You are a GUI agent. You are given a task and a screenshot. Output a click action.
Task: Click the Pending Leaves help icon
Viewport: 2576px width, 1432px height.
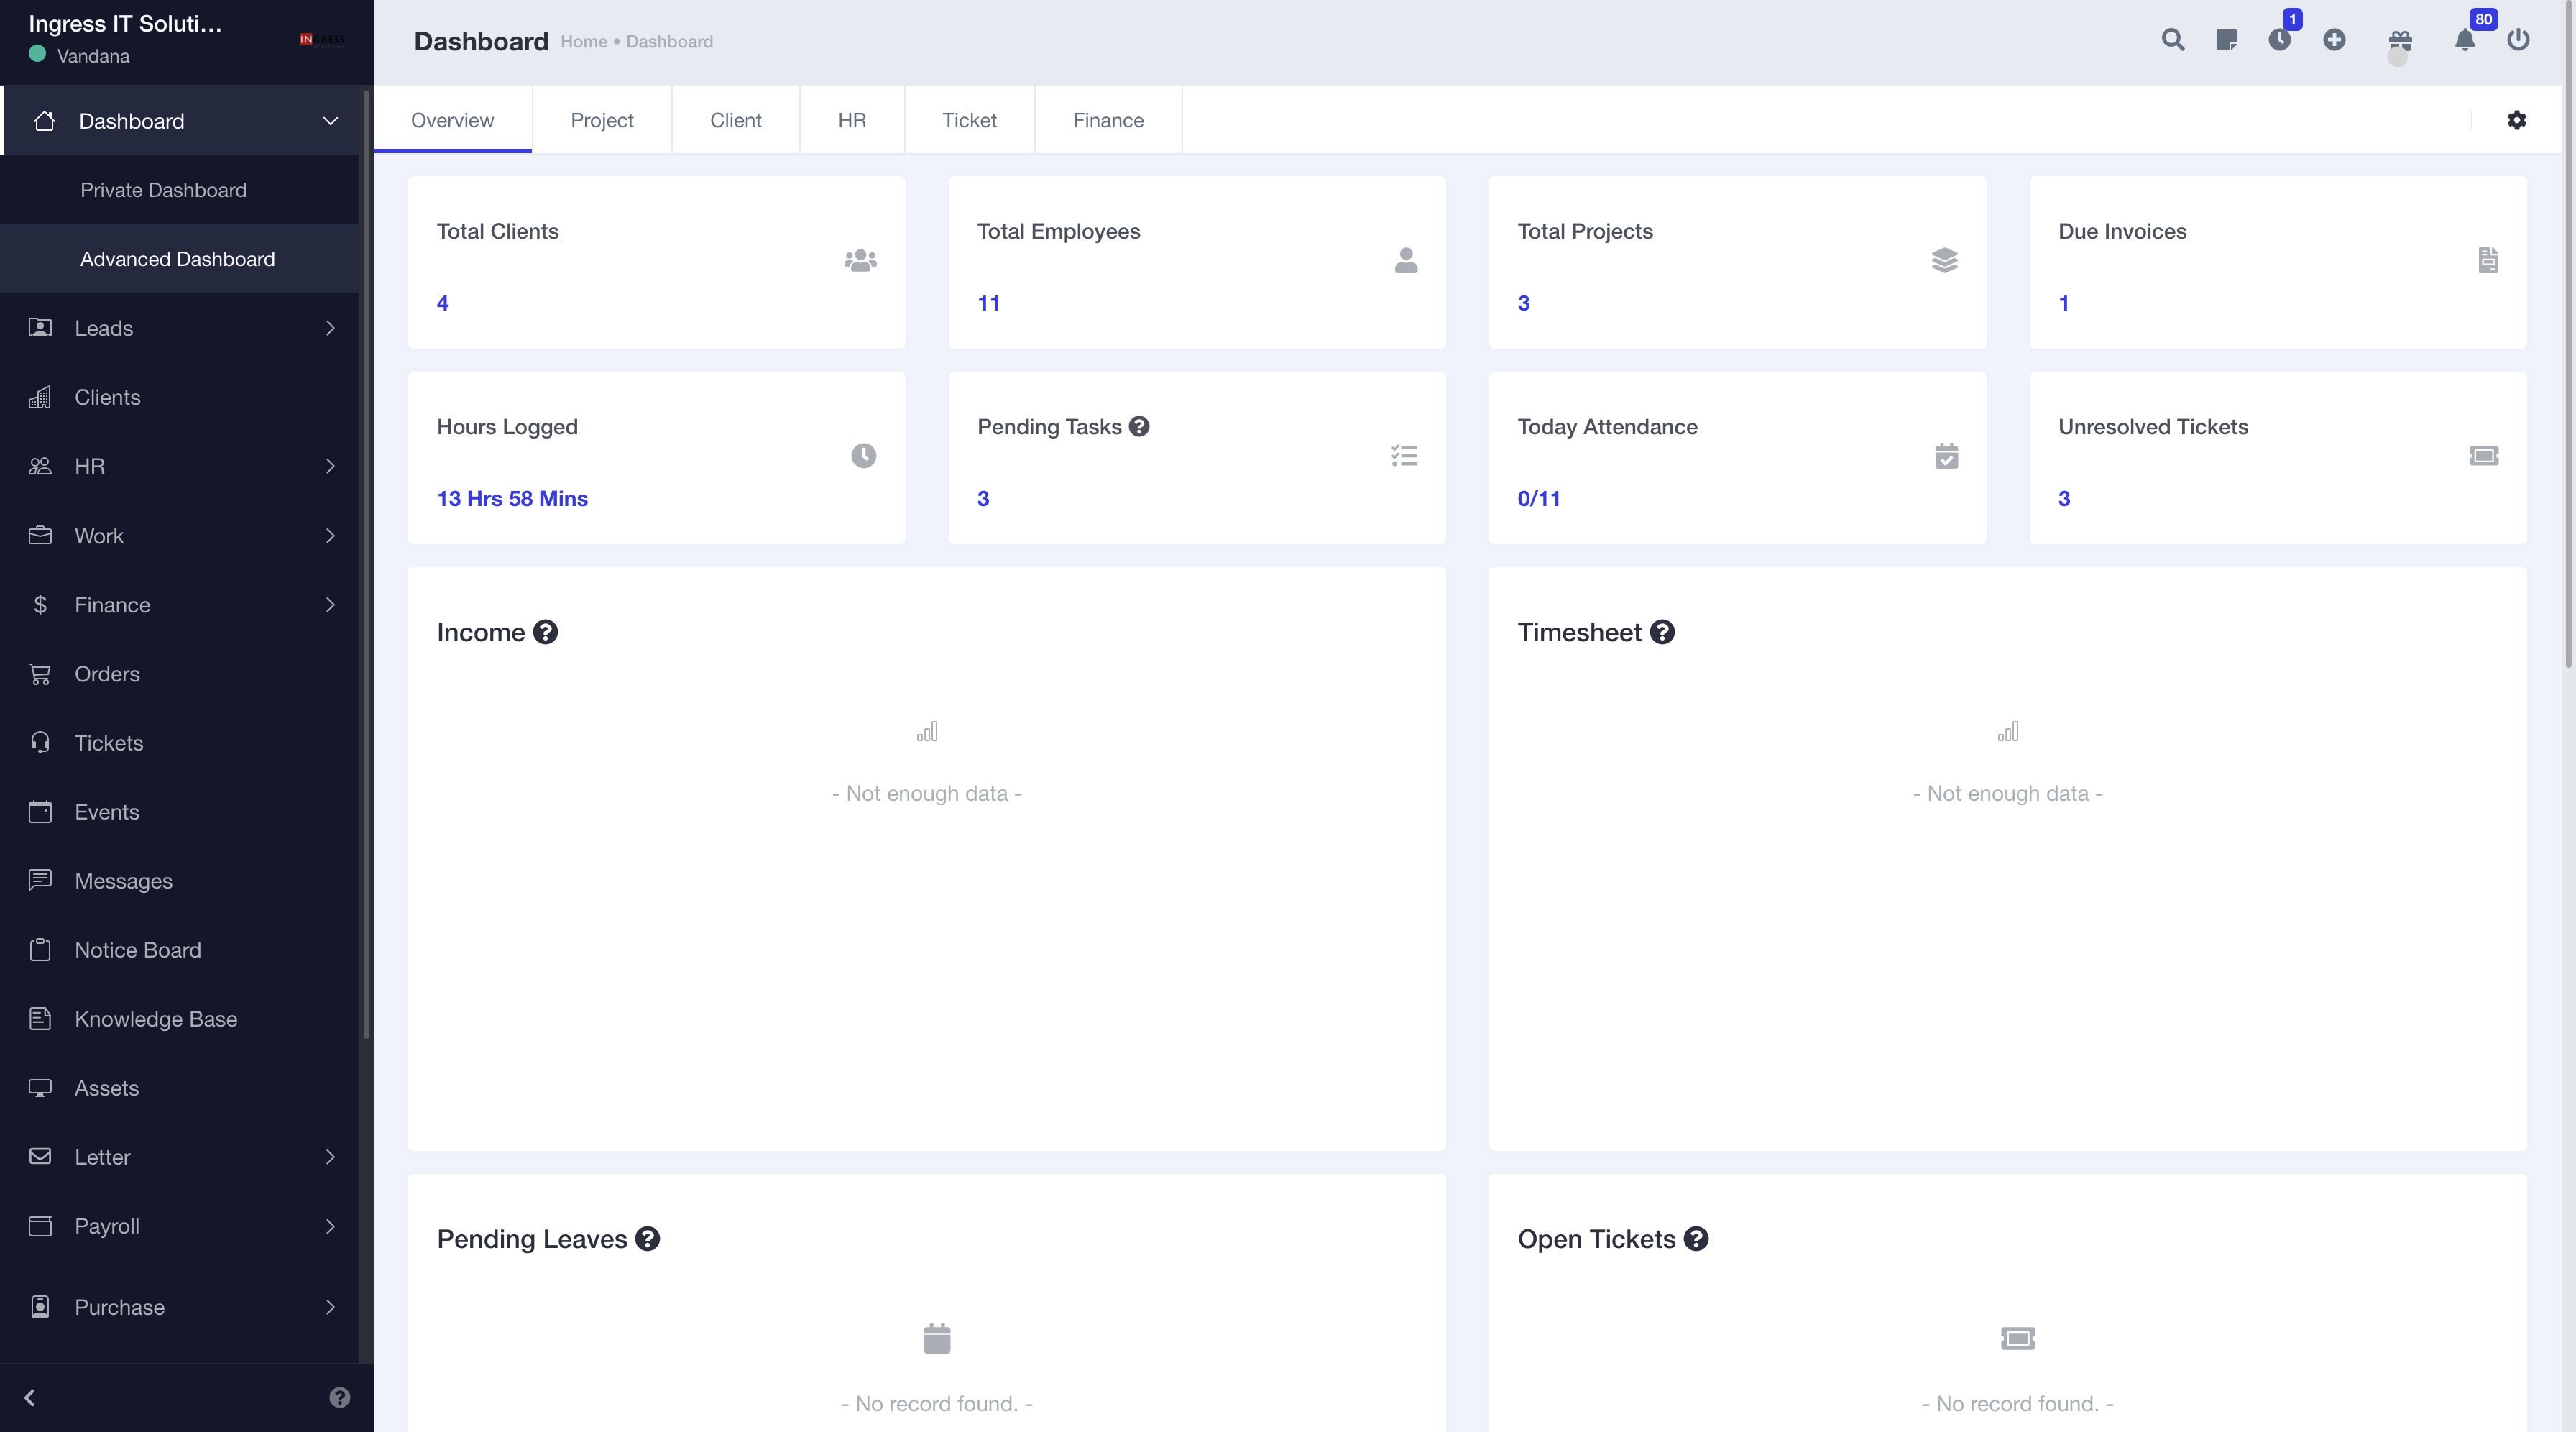pyautogui.click(x=648, y=1239)
